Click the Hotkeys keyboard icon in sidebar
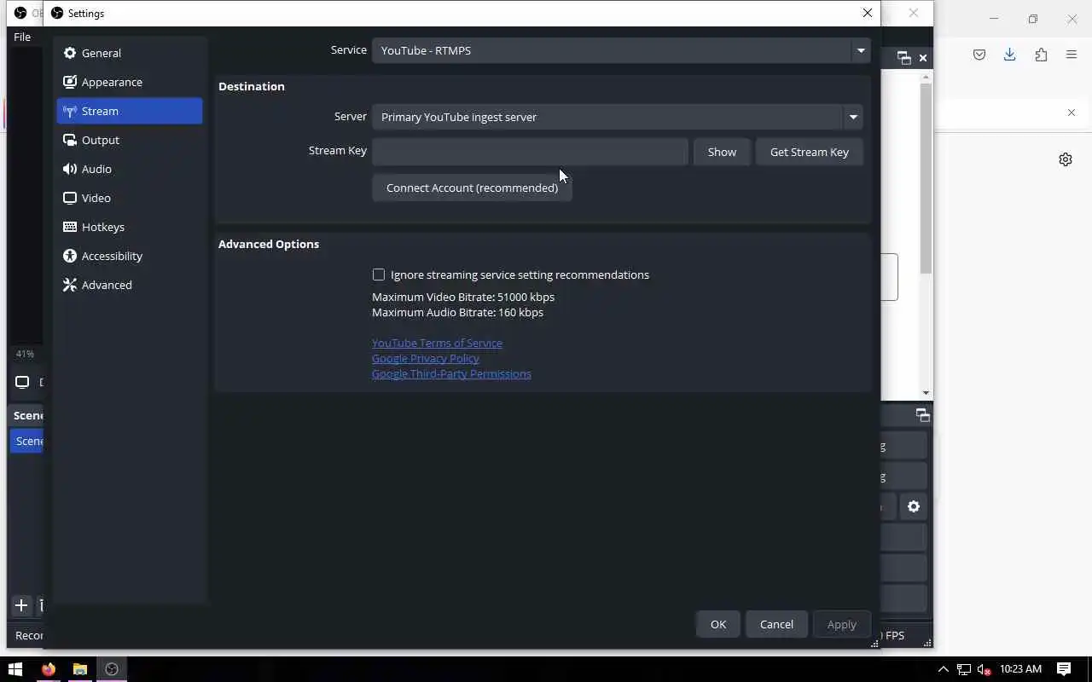Image resolution: width=1092 pixels, height=682 pixels. point(70,227)
